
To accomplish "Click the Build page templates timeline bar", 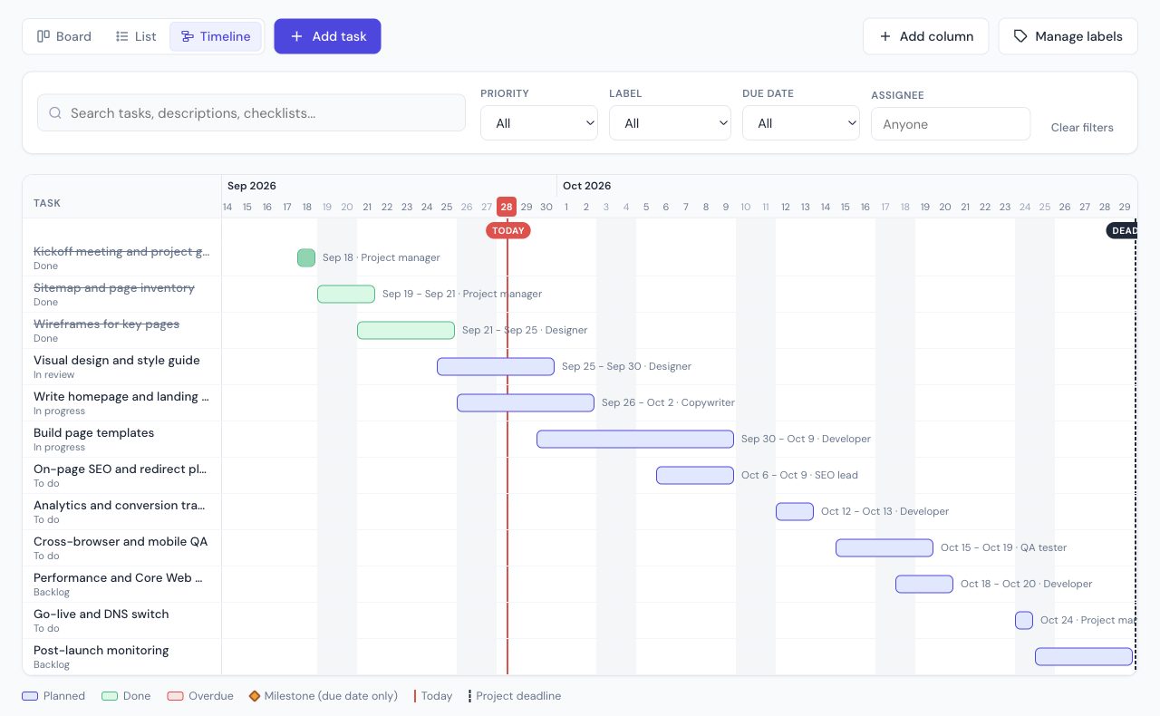I will tap(635, 439).
